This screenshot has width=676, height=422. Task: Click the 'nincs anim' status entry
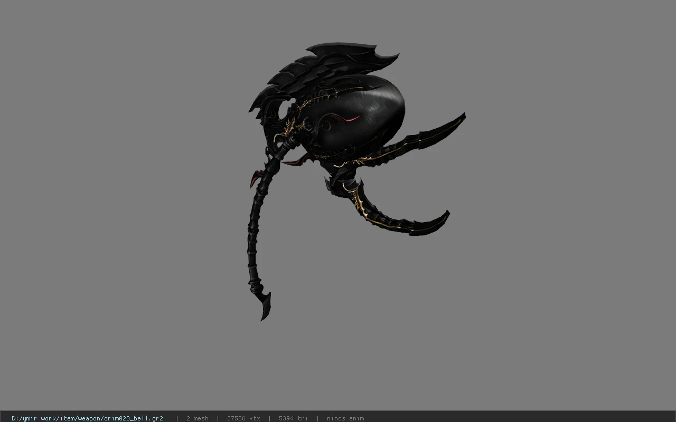tap(345, 418)
